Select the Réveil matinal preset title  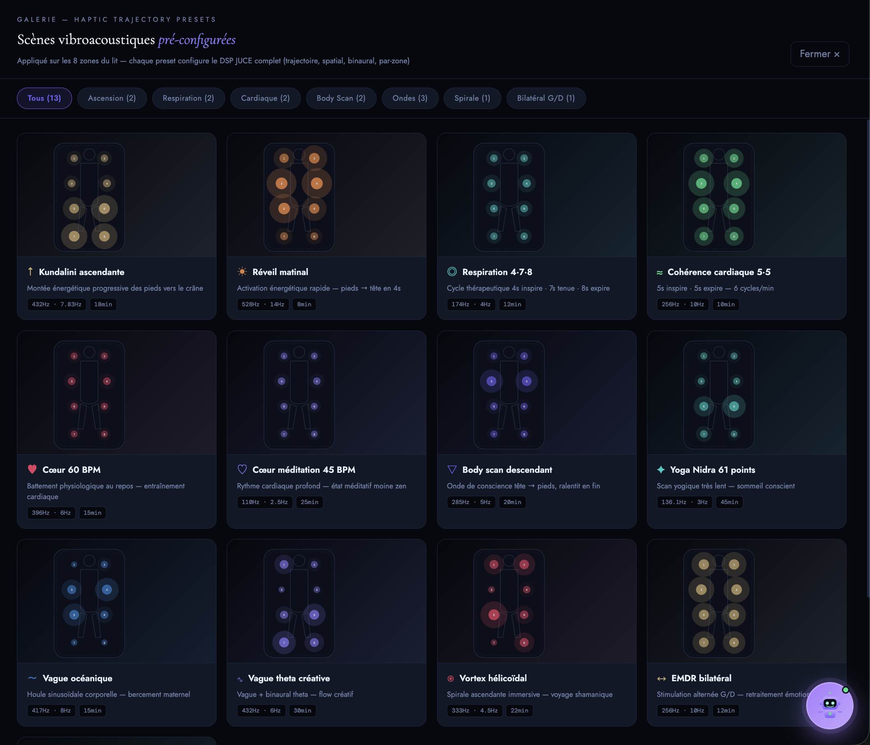click(x=280, y=272)
